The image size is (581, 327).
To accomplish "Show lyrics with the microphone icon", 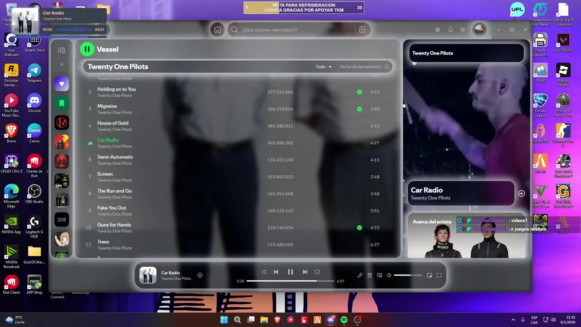I will pos(360,275).
